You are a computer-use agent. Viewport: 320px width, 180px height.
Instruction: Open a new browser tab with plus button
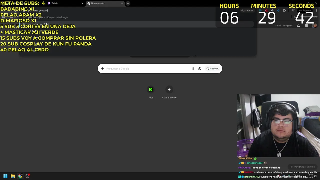128,3
